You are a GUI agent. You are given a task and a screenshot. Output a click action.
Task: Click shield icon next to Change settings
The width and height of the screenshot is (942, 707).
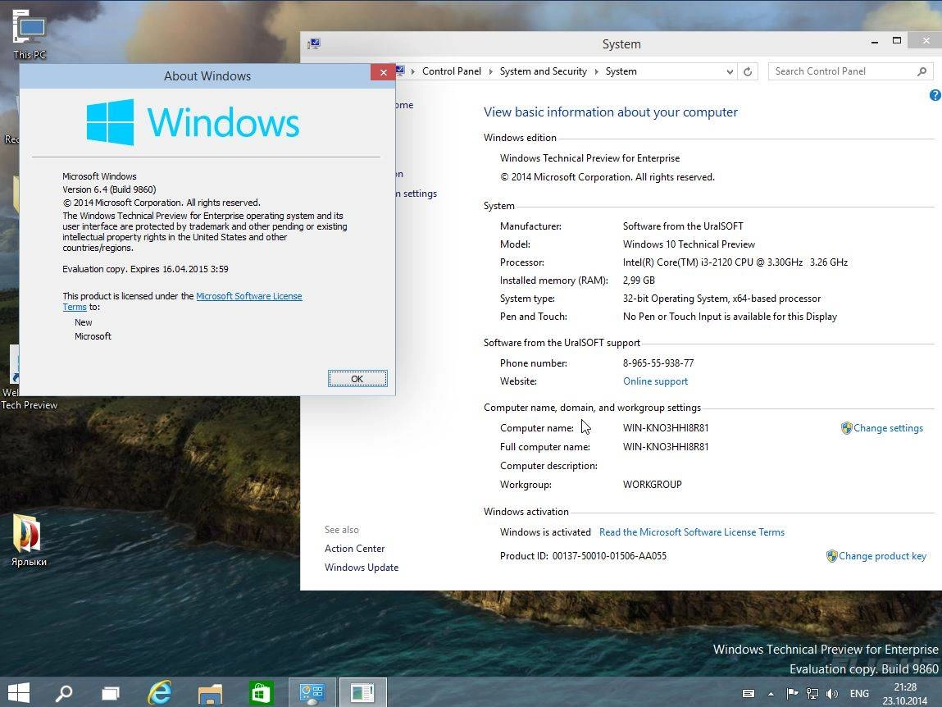pos(846,428)
